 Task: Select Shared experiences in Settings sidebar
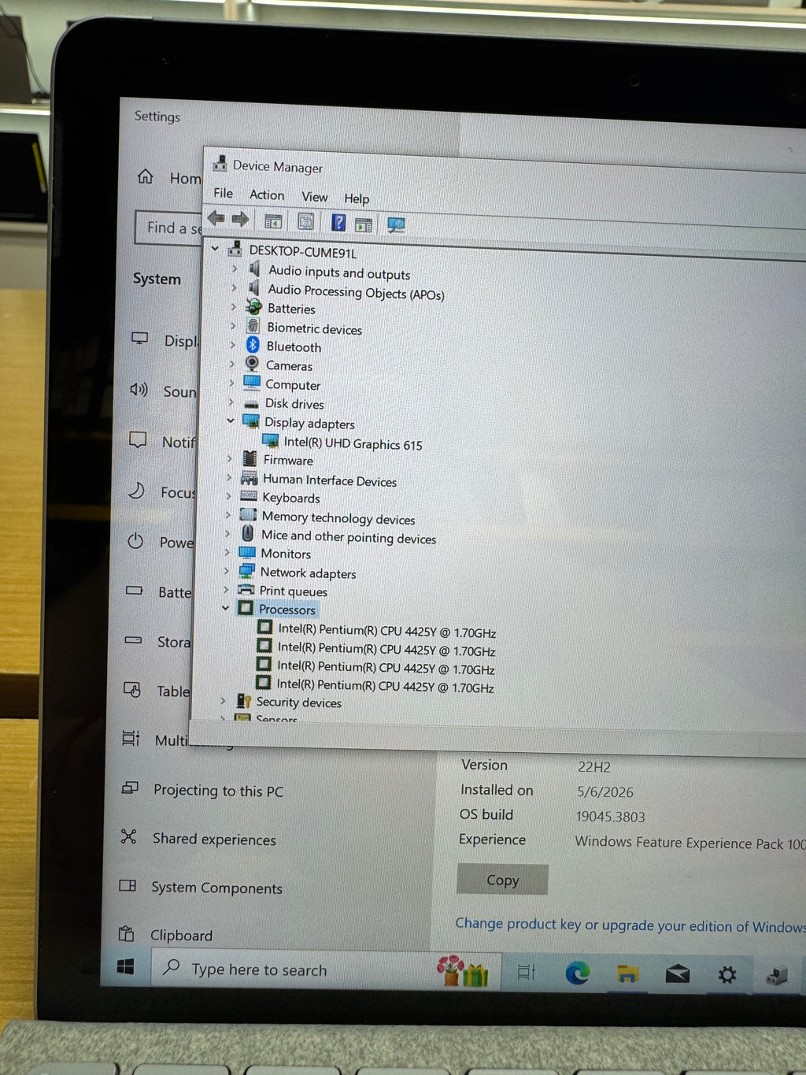click(x=214, y=840)
